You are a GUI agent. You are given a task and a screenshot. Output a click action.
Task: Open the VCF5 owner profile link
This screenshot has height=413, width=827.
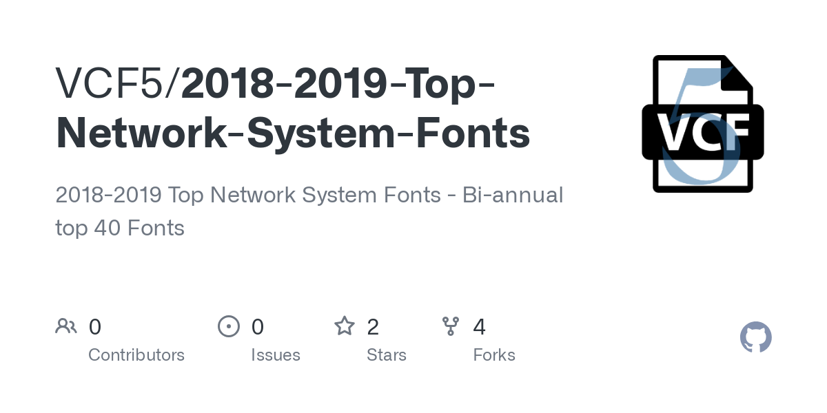tap(110, 84)
